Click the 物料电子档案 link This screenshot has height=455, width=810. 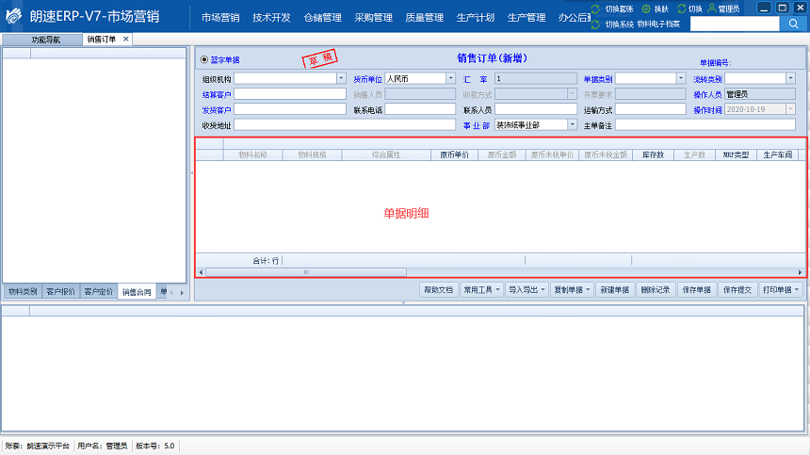658,24
